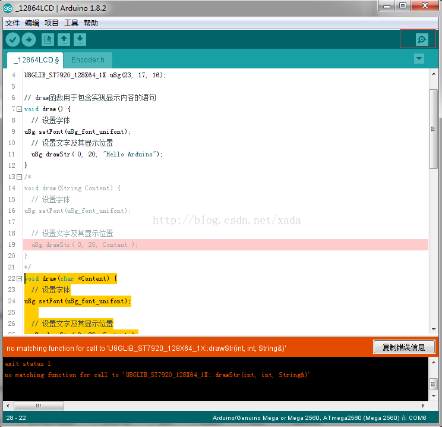Open the 编辑 menu
Viewport: 442px width, 427px height.
point(32,23)
